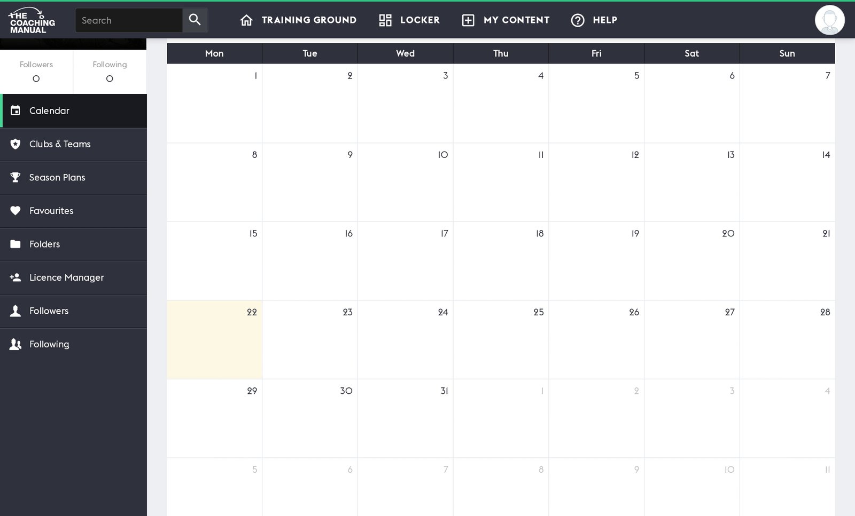855x516 pixels.
Task: Open the Locker menu item
Action: (x=409, y=20)
